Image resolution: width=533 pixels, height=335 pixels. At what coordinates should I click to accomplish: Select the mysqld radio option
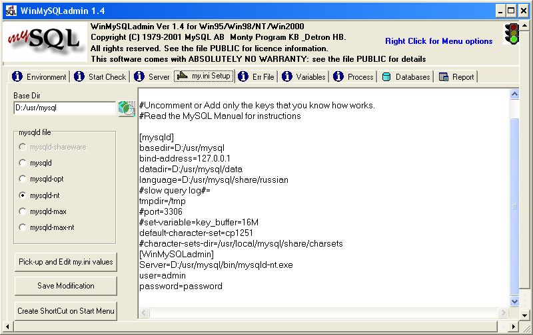[36, 163]
